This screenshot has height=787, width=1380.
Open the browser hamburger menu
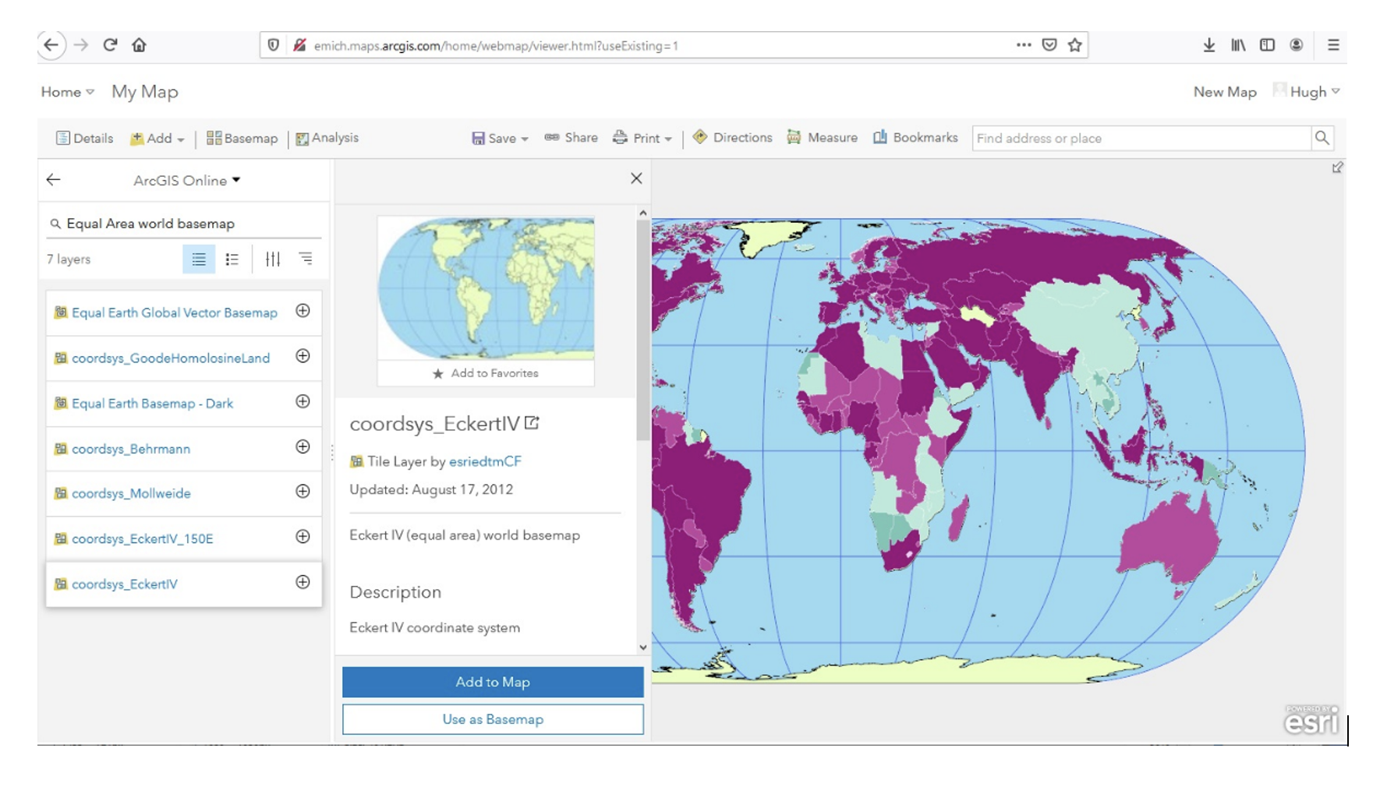pos(1333,45)
